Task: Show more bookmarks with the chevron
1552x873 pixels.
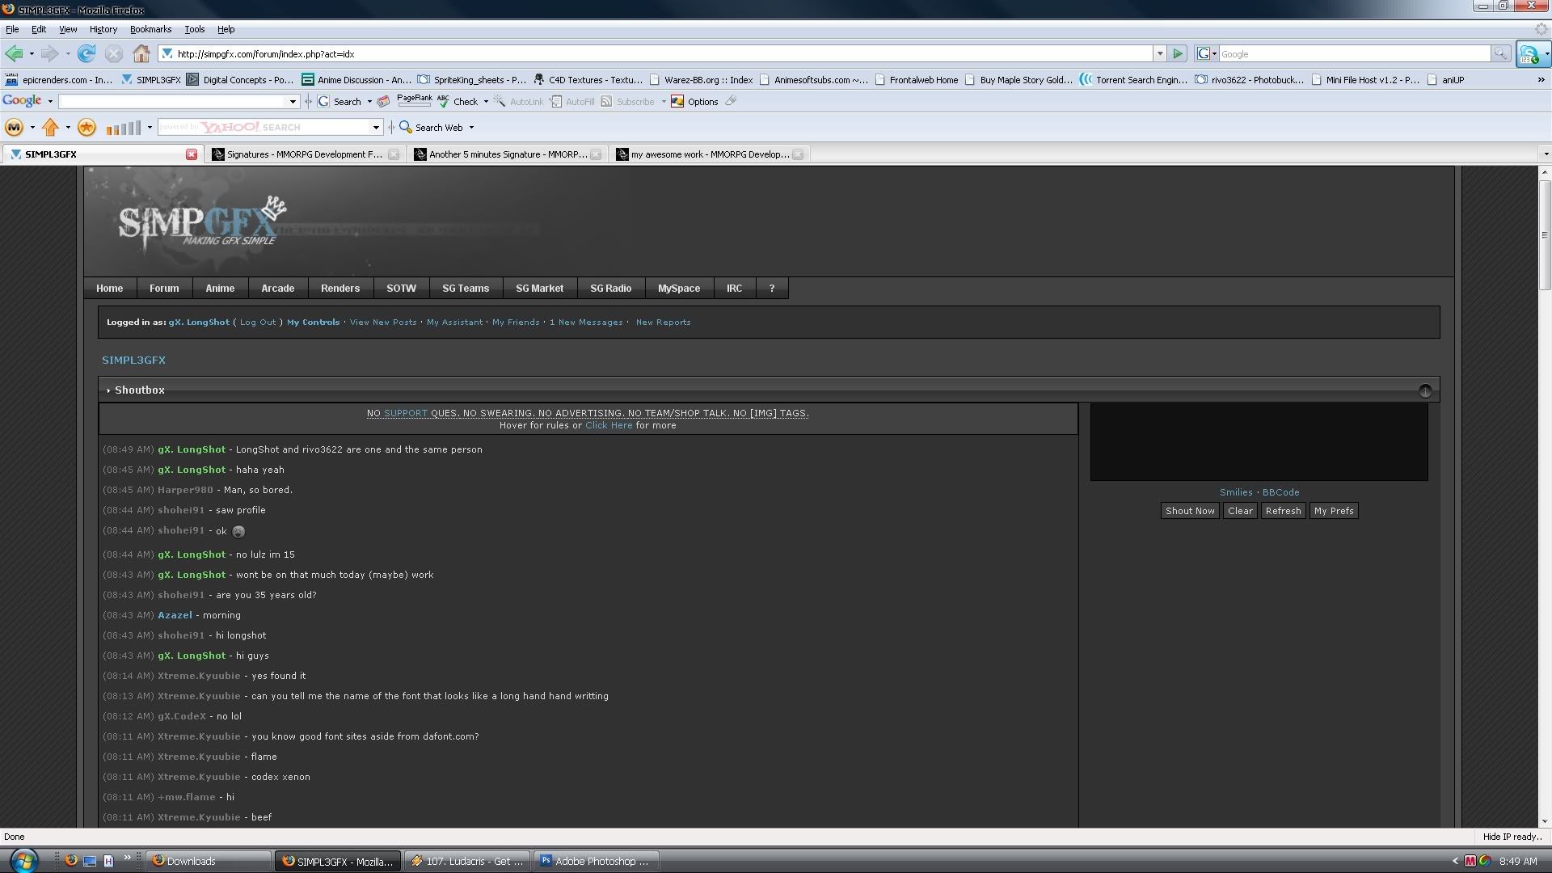Action: 1541,80
